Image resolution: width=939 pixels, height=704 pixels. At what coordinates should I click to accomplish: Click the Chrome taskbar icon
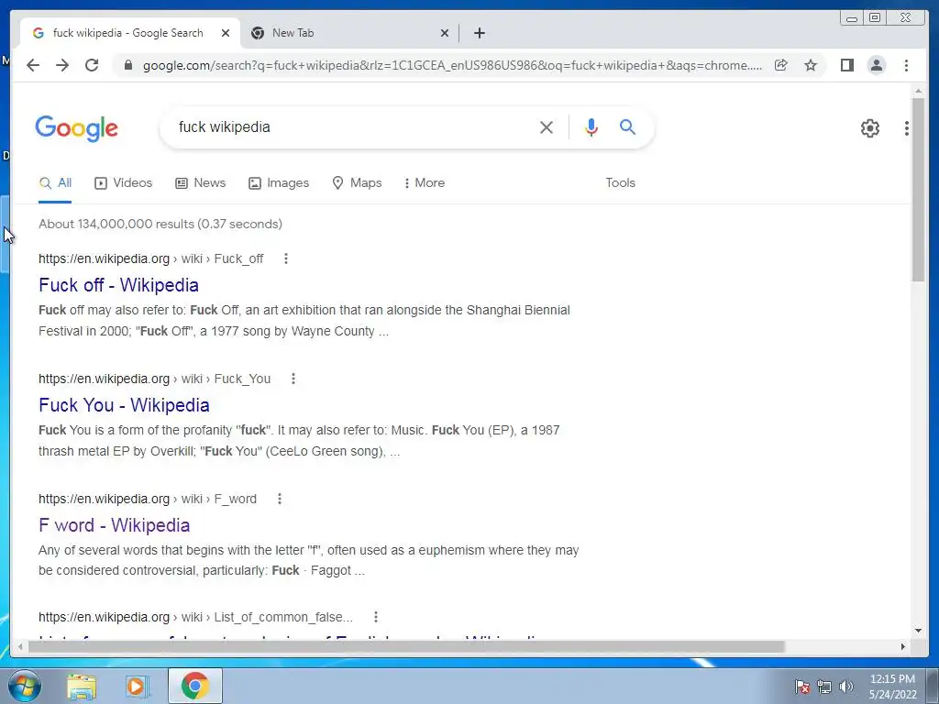coord(195,686)
